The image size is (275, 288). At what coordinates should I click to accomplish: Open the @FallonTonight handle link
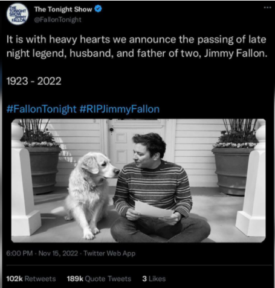tap(58, 19)
